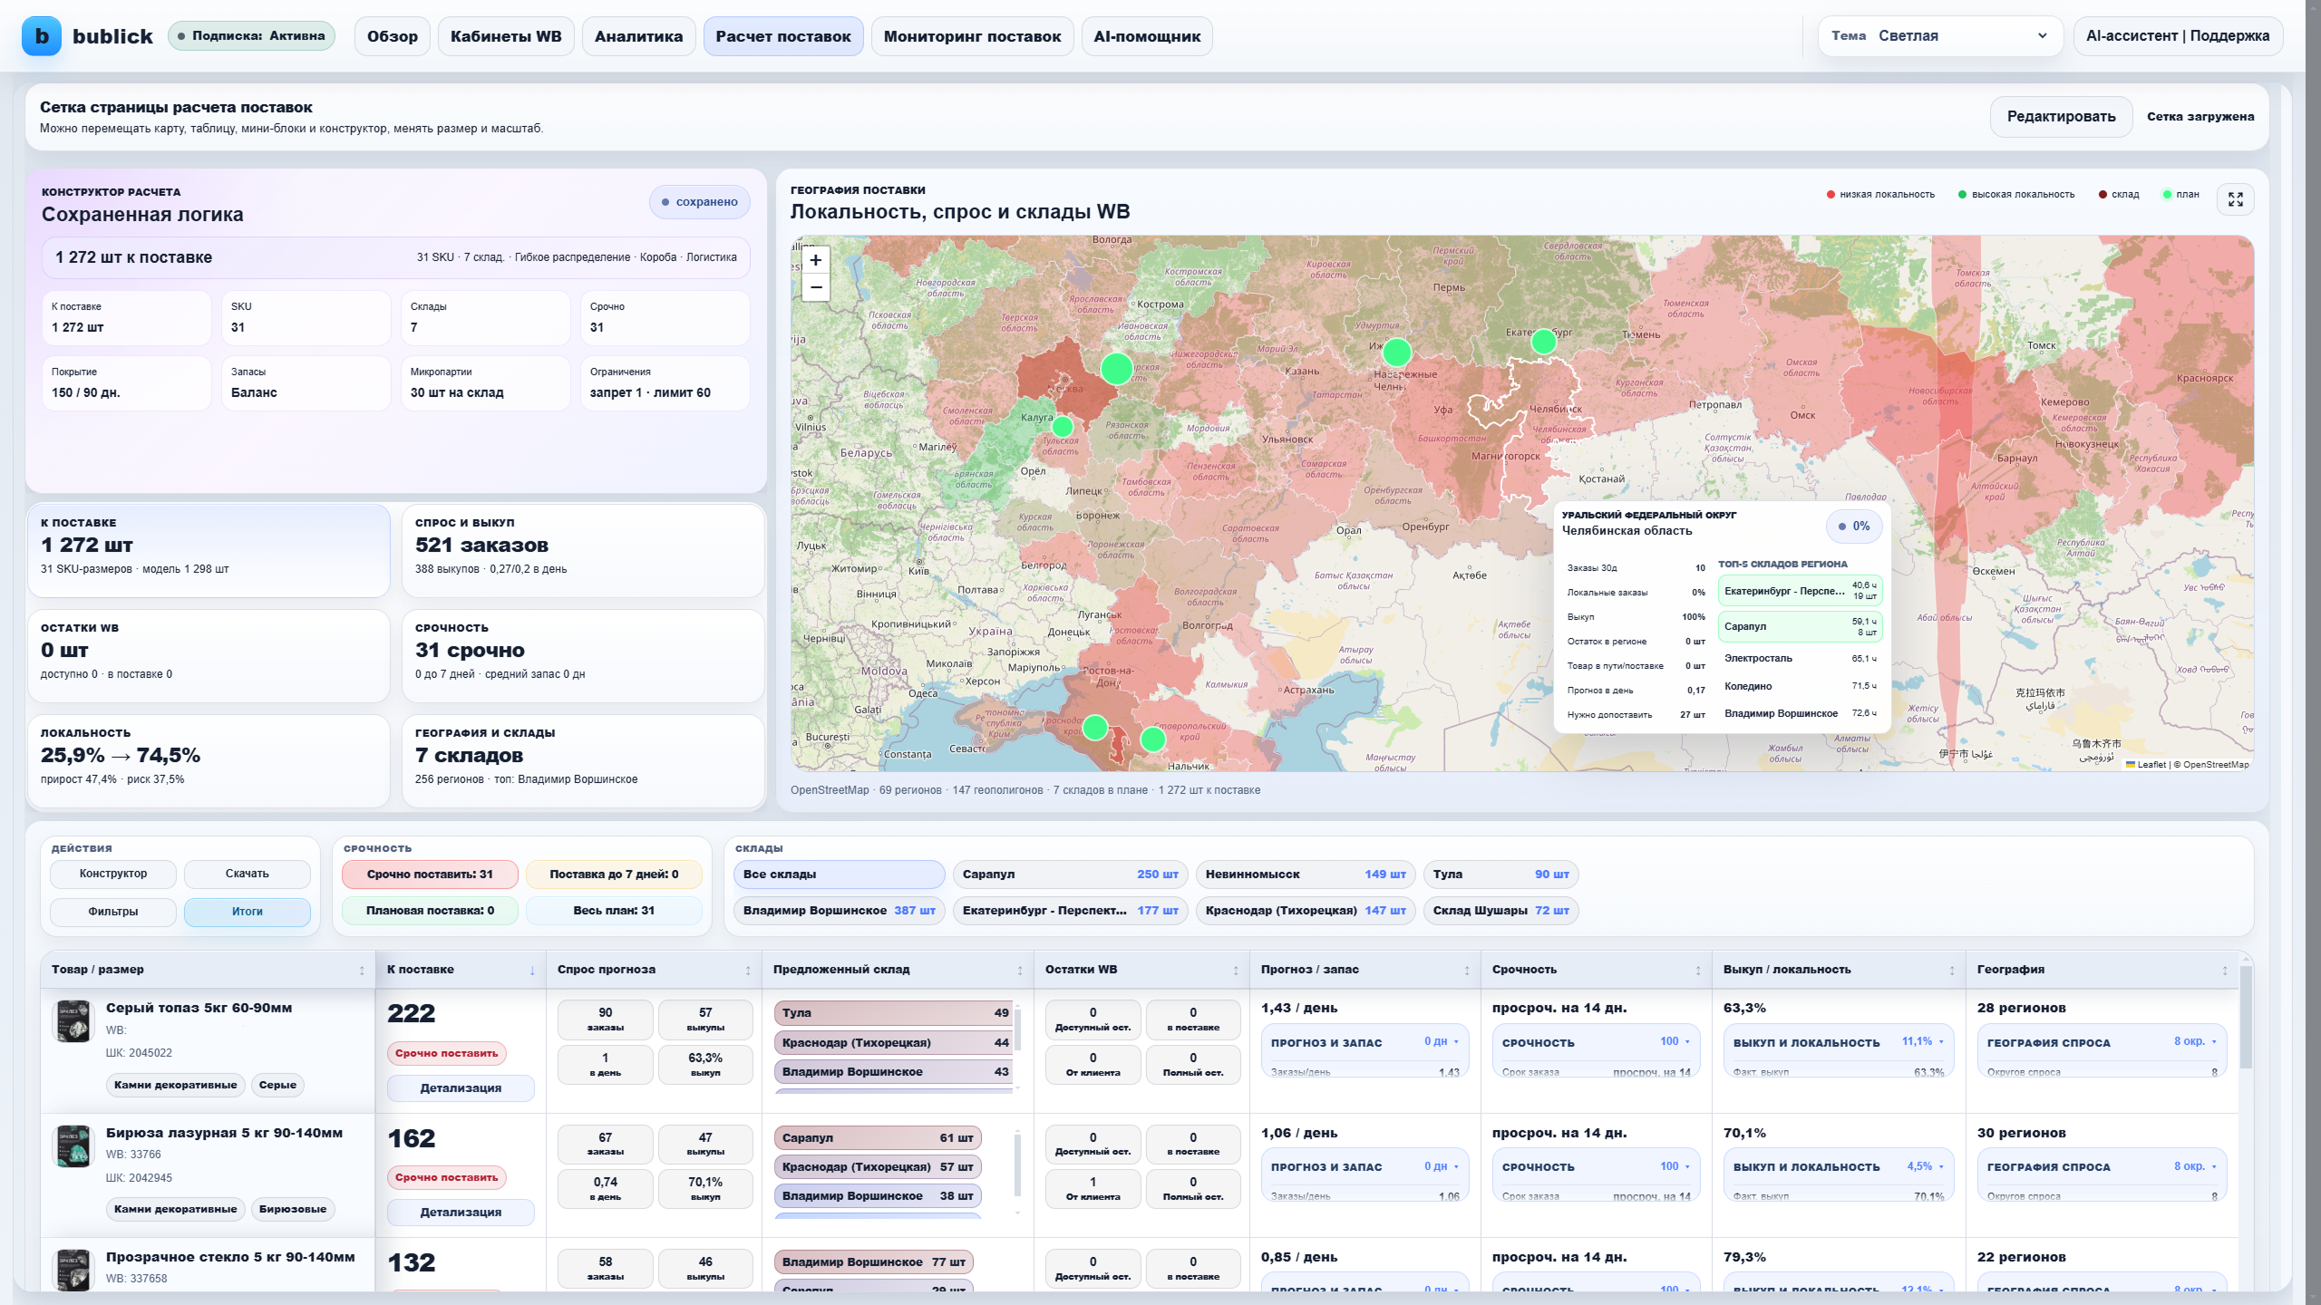Image resolution: width=2321 pixels, height=1305 pixels.
Task: Expand the map to fullscreen
Action: click(x=2235, y=199)
